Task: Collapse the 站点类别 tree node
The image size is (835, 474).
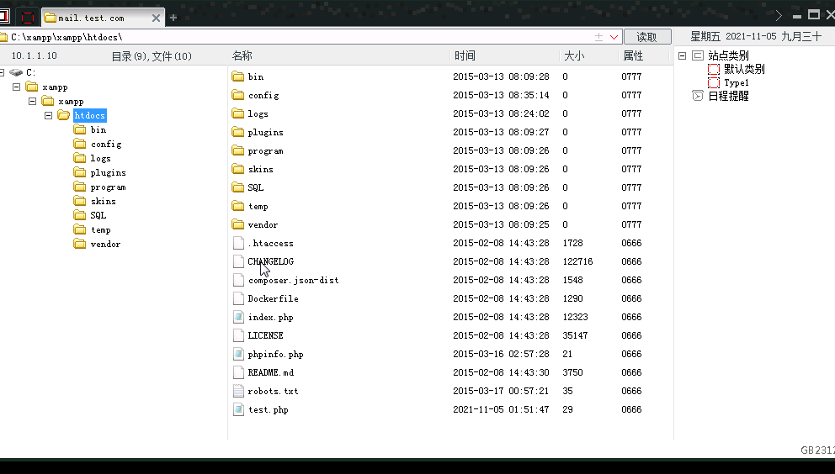Action: tap(682, 55)
